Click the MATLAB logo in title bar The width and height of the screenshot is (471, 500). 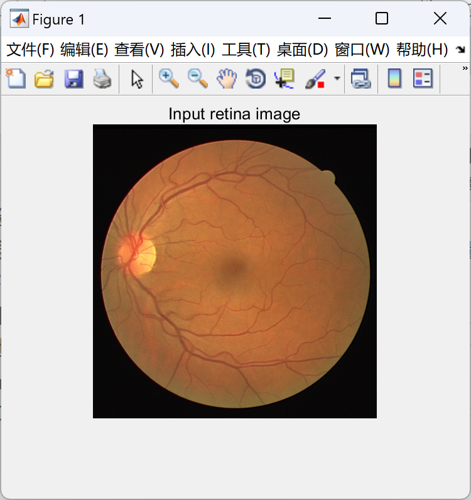coord(19,19)
